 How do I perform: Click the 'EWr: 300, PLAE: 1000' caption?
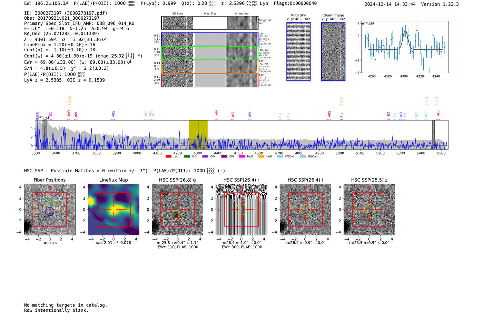tap(242, 247)
